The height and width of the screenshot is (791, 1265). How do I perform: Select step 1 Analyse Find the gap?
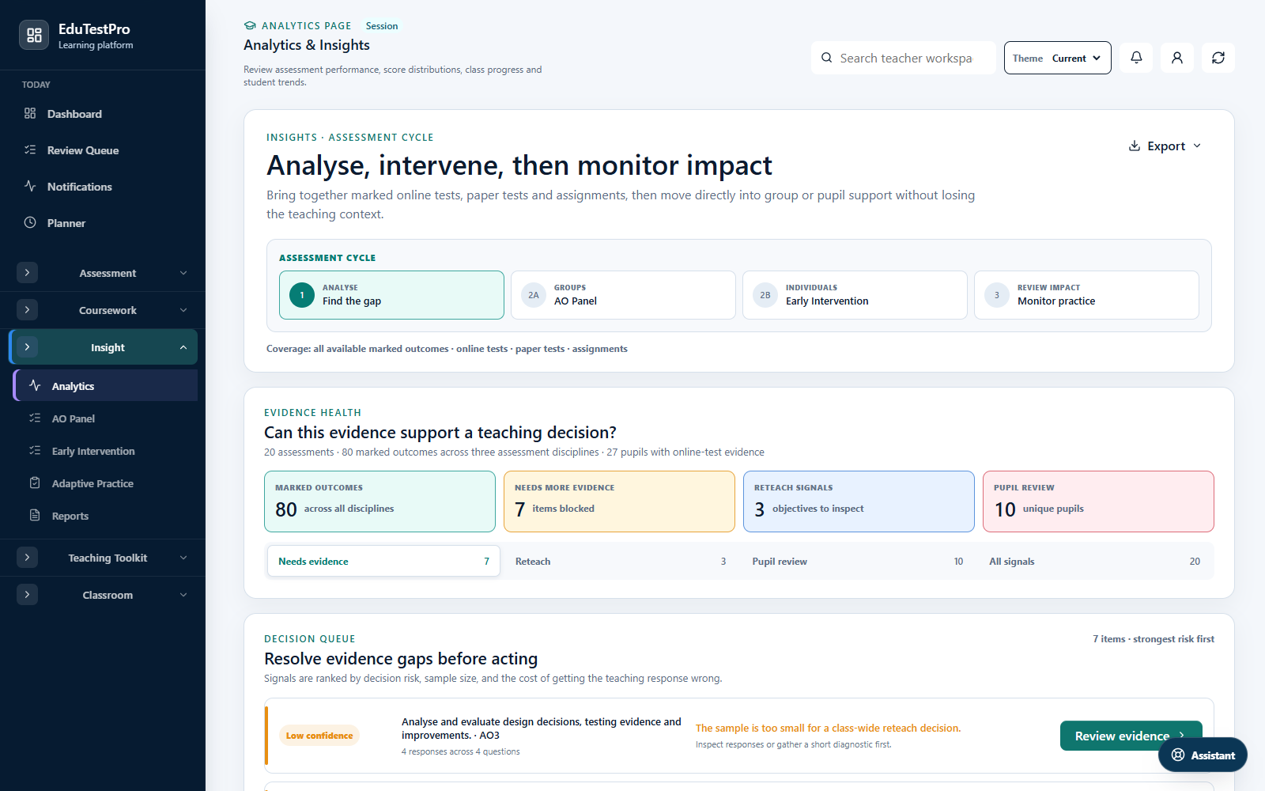[x=391, y=295]
